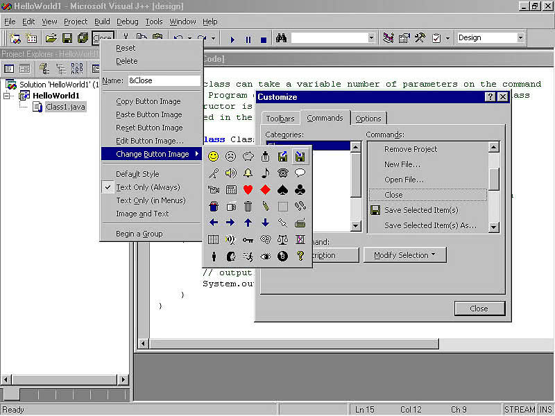Select Save Selected Item(s) command
Viewport: 555px width, 416px height.
point(428,210)
